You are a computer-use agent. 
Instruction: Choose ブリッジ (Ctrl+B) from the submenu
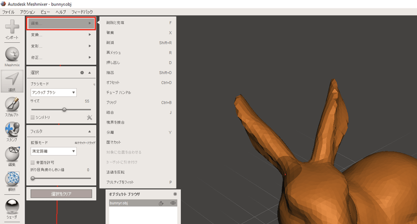pyautogui.click(x=138, y=102)
